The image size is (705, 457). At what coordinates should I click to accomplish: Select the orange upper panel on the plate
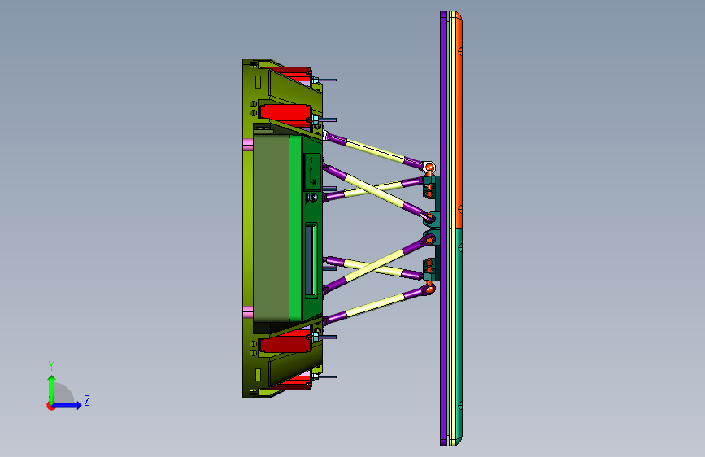459,120
